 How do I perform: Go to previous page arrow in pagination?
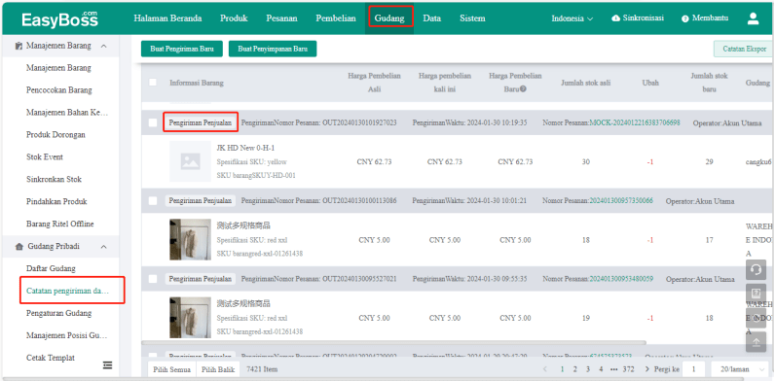[545, 369]
